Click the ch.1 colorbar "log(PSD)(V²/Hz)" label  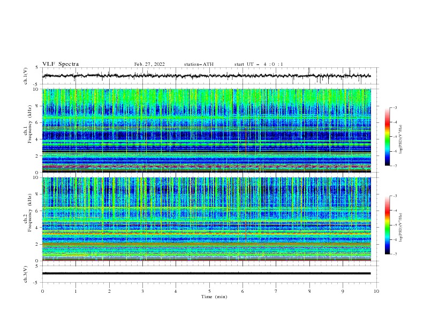pyautogui.click(x=400, y=139)
